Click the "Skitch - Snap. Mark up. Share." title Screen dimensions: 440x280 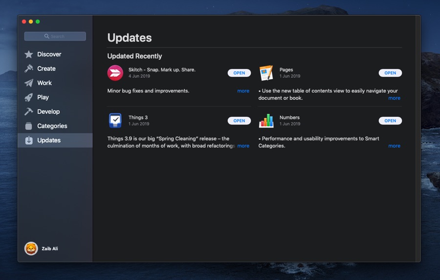pyautogui.click(x=162, y=69)
